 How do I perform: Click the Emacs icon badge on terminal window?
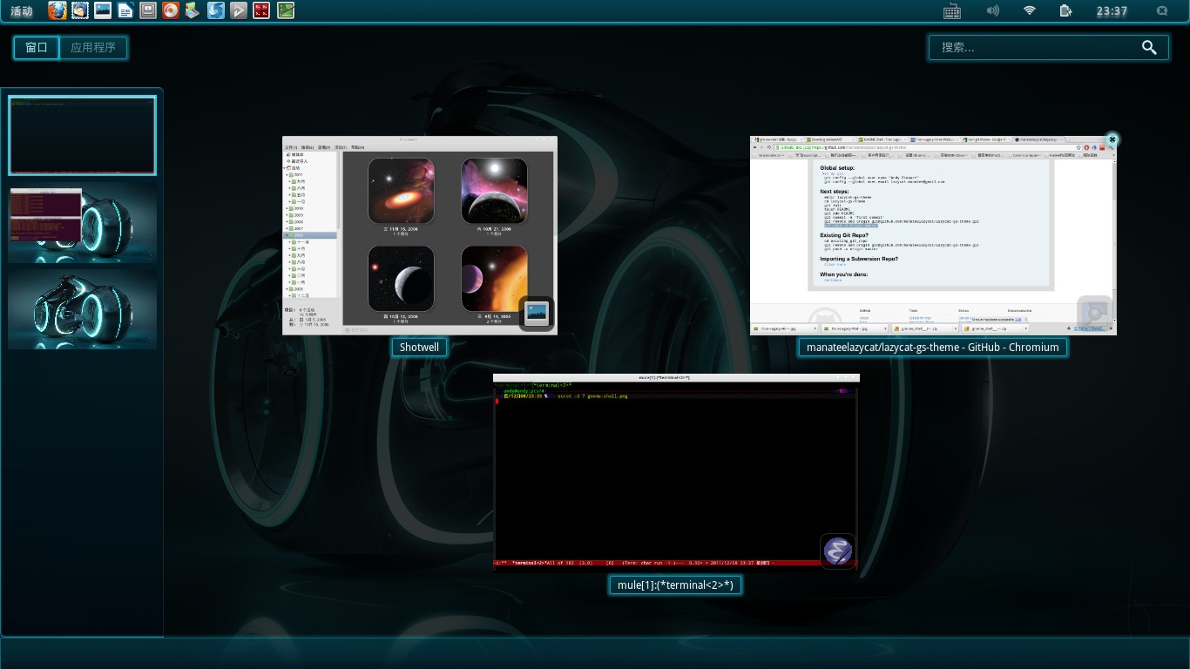tap(838, 551)
